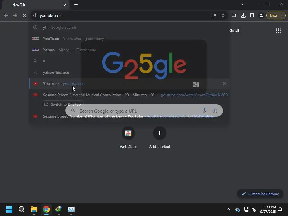The height and width of the screenshot is (216, 288).
Task: Expand the tab search chevron
Action: tap(243, 4)
